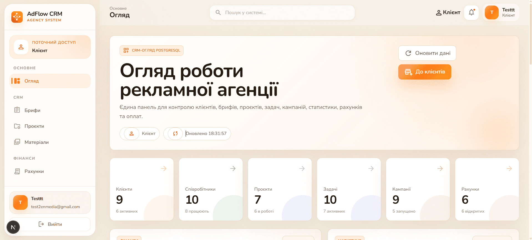Click the Testtt avatar in the sidebar
This screenshot has width=532, height=240.
pos(20,202)
